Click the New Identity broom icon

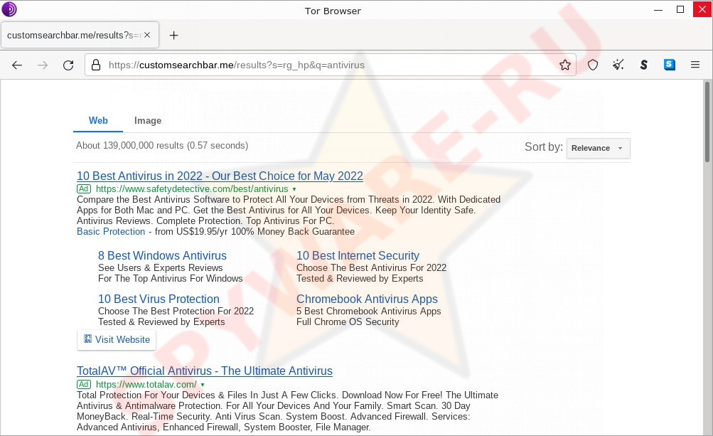click(618, 65)
